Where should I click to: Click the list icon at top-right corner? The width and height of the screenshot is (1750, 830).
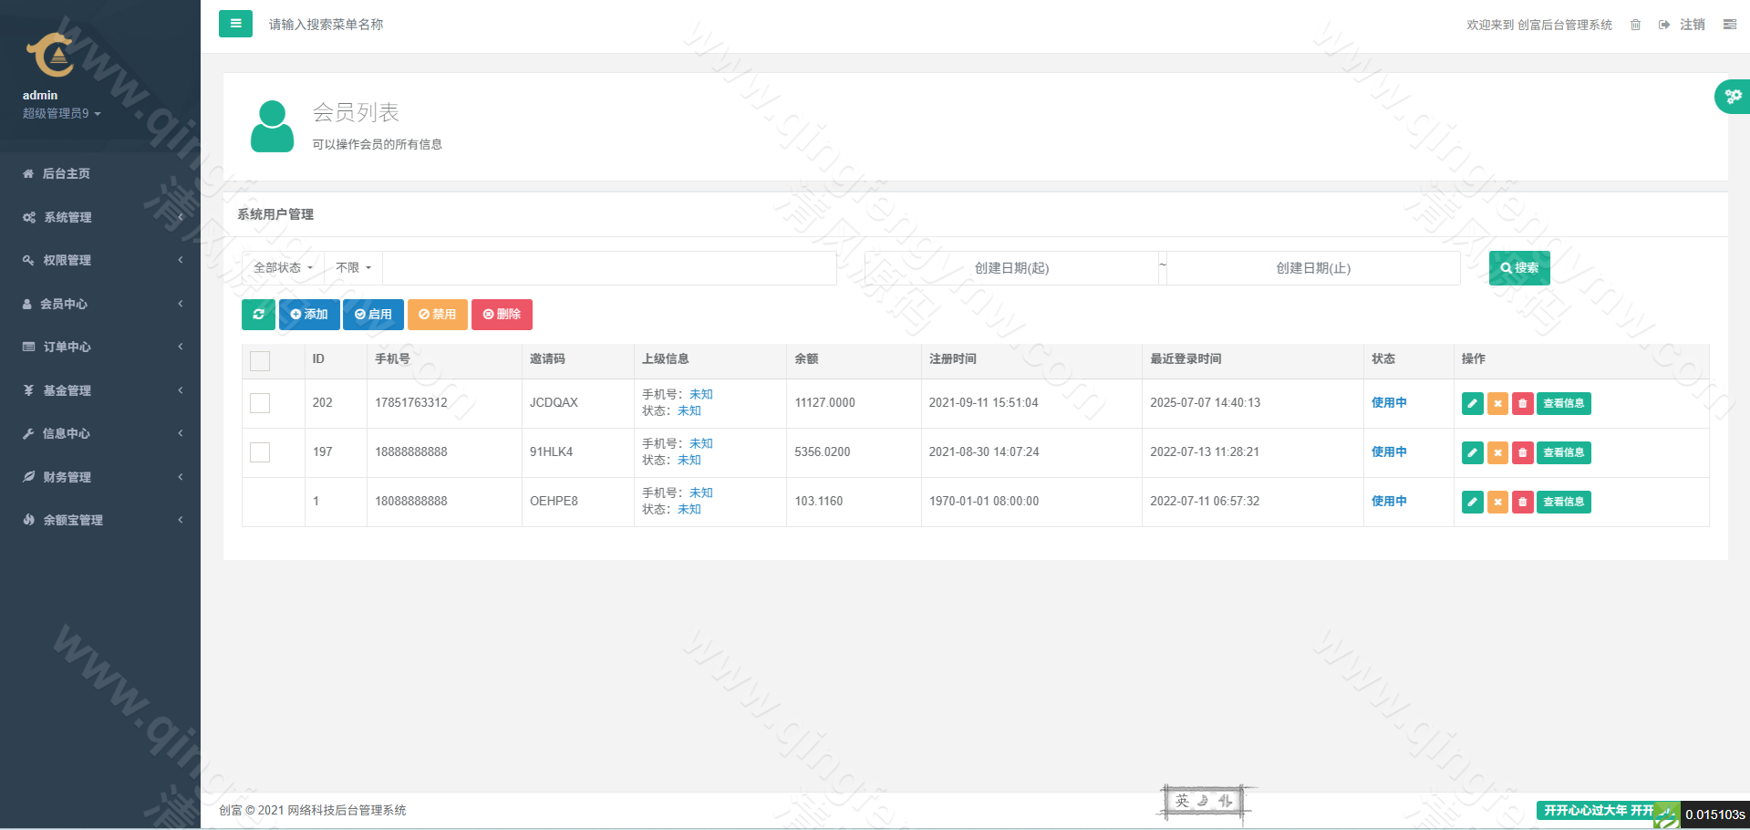(x=1729, y=25)
